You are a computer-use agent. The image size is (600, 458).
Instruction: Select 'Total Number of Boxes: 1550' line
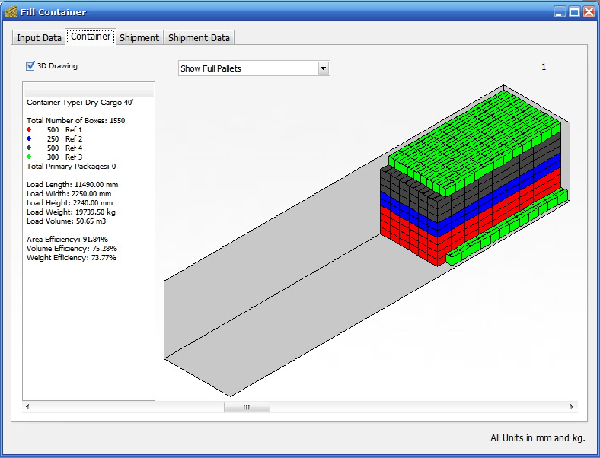click(76, 121)
